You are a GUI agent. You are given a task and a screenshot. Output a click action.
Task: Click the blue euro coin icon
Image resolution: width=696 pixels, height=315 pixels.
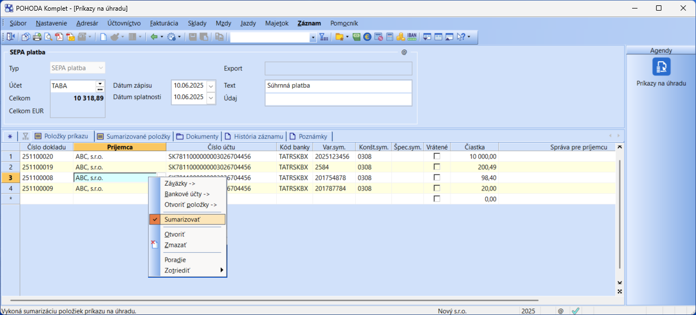point(367,37)
